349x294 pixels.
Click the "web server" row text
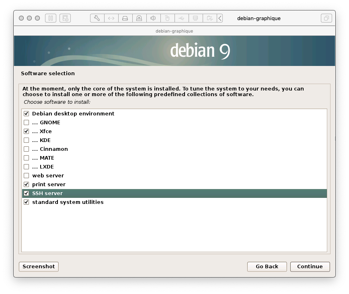point(48,176)
